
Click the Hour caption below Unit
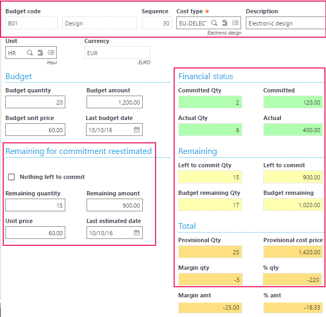(52, 62)
